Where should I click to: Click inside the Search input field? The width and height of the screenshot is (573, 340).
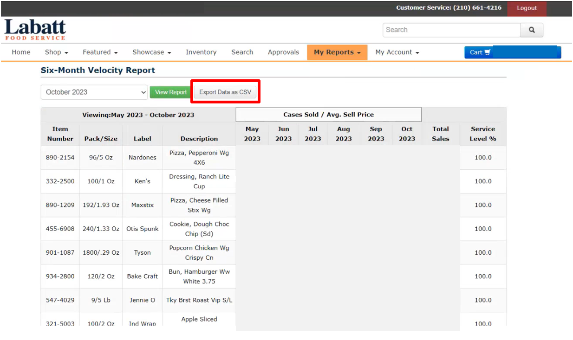coord(450,30)
